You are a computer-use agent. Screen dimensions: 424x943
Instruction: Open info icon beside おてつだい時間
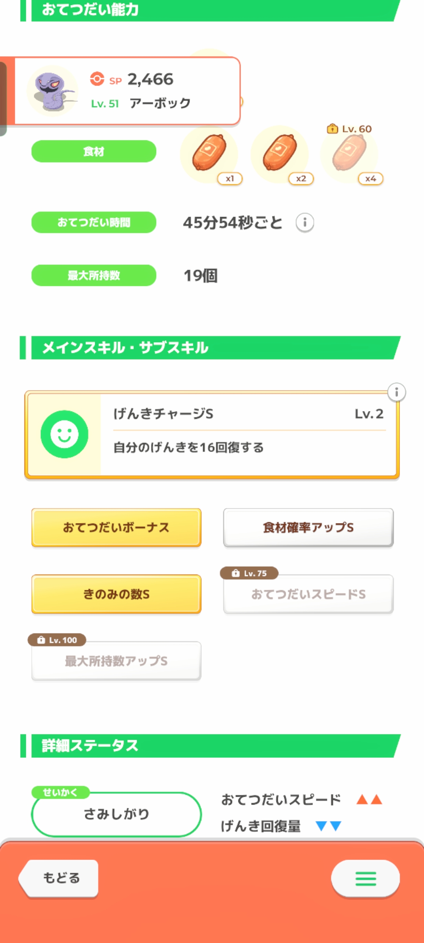305,223
